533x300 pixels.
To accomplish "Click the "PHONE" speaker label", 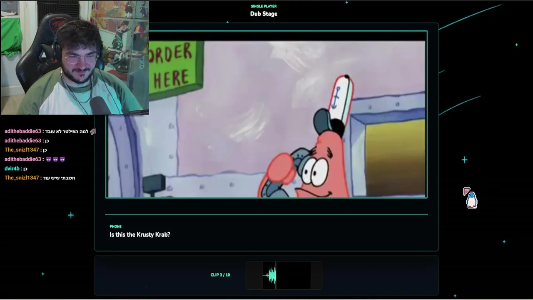I will tap(115, 227).
